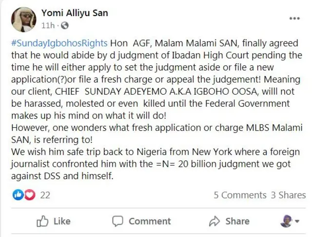Image resolution: width=312 pixels, height=237 pixels.
Task: Show the 5 Comments
Action: tap(241, 195)
